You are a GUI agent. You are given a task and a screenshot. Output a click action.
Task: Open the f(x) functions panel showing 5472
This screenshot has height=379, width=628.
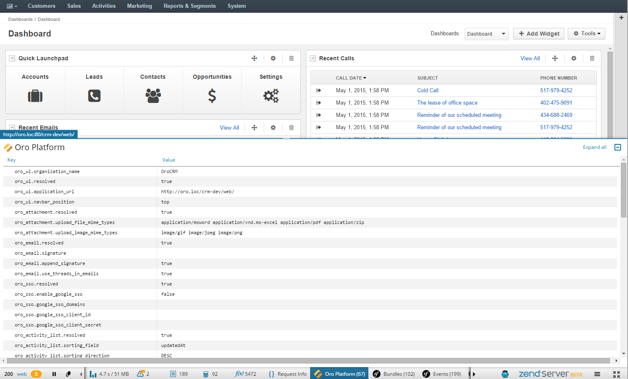(x=245, y=374)
